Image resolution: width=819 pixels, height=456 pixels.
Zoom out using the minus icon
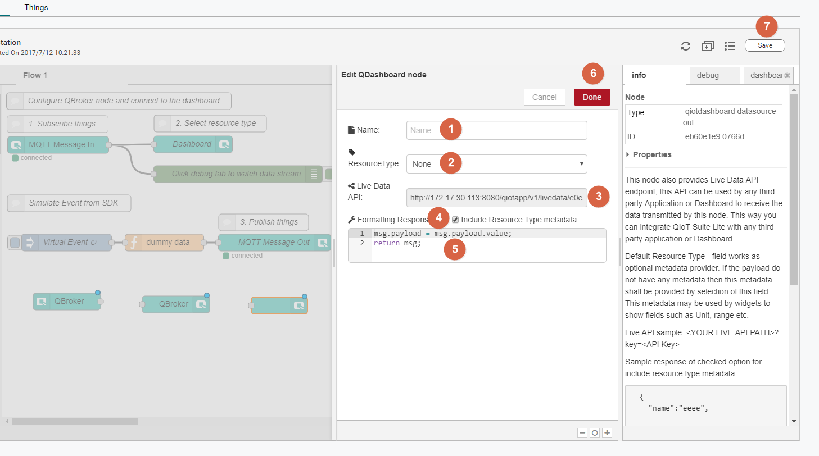pos(582,433)
